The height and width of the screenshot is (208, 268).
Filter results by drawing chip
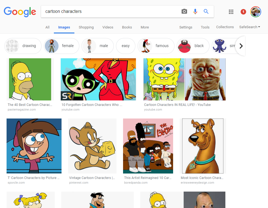tap(23, 46)
